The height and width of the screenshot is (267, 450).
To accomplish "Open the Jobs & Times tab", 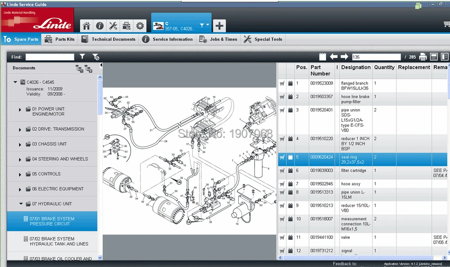I will click(x=218, y=39).
